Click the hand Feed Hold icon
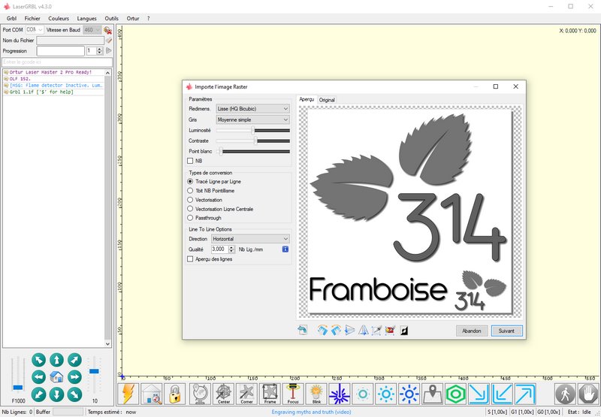This screenshot has height=417, width=601. [x=588, y=394]
